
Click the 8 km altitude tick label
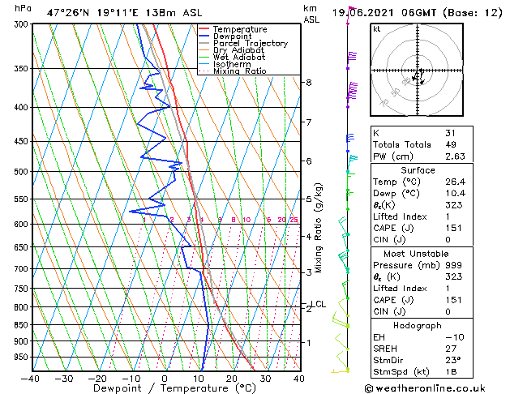(309, 83)
